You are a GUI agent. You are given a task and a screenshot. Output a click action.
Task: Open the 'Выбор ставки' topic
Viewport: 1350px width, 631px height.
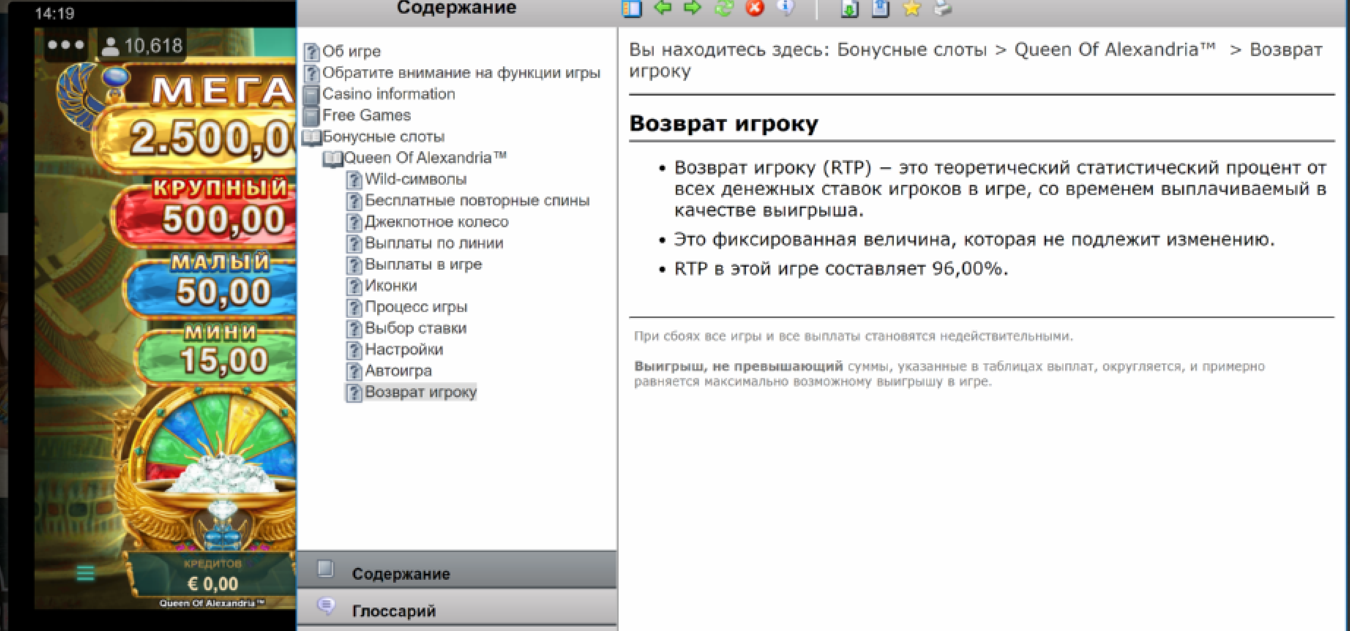[x=416, y=328]
